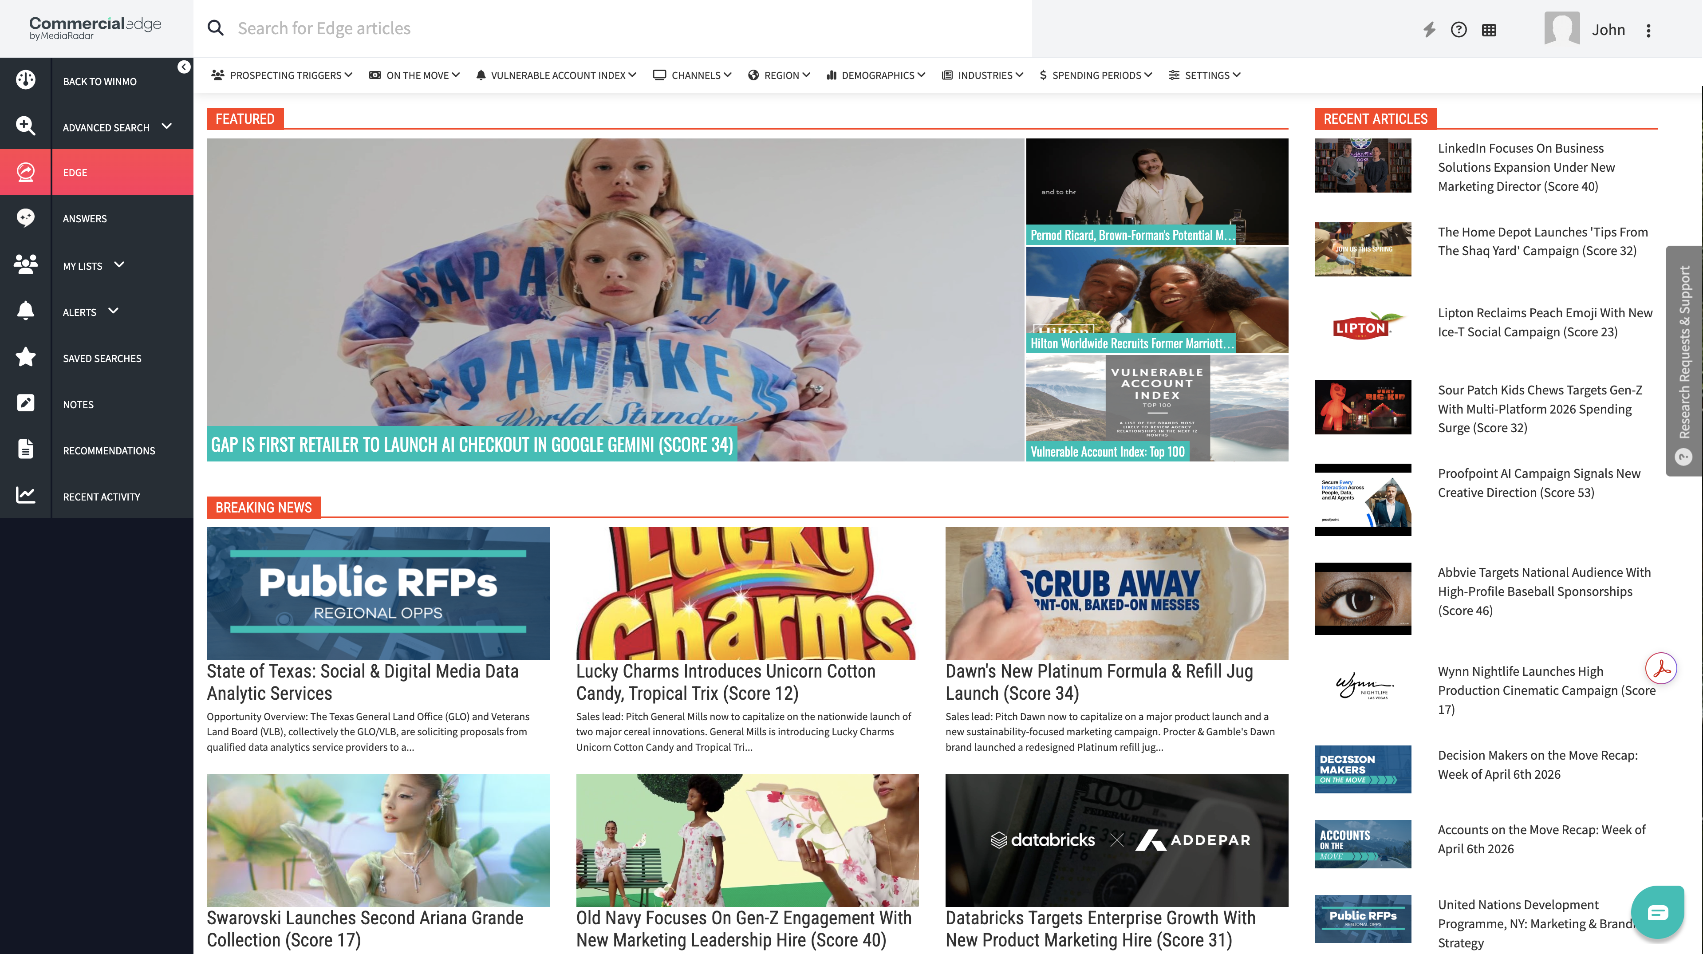Open Pernod Ricard, Brown-Forman featured thumbnail
This screenshot has width=1703, height=954.
click(x=1157, y=191)
